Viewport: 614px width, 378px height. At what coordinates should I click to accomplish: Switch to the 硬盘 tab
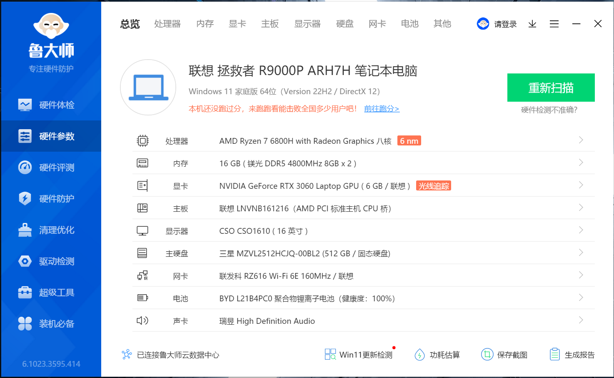345,24
